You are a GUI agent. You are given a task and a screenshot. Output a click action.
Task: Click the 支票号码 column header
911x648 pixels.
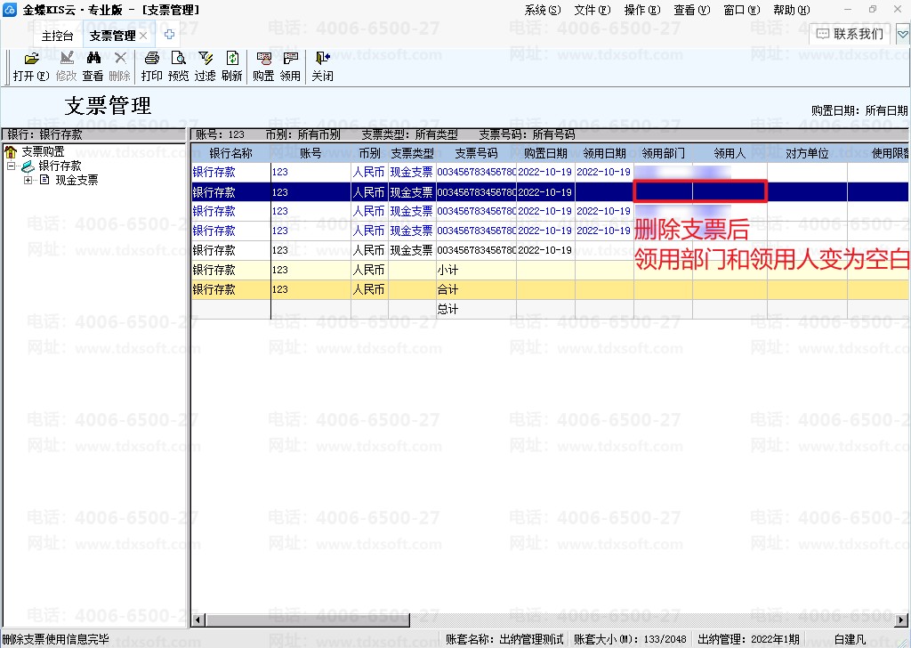pyautogui.click(x=476, y=153)
